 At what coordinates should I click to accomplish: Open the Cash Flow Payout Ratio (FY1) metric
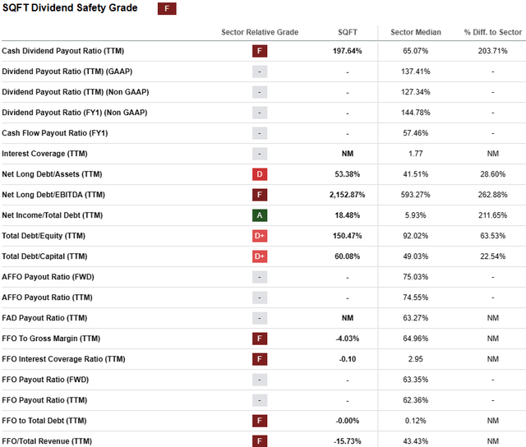pyautogui.click(x=55, y=133)
